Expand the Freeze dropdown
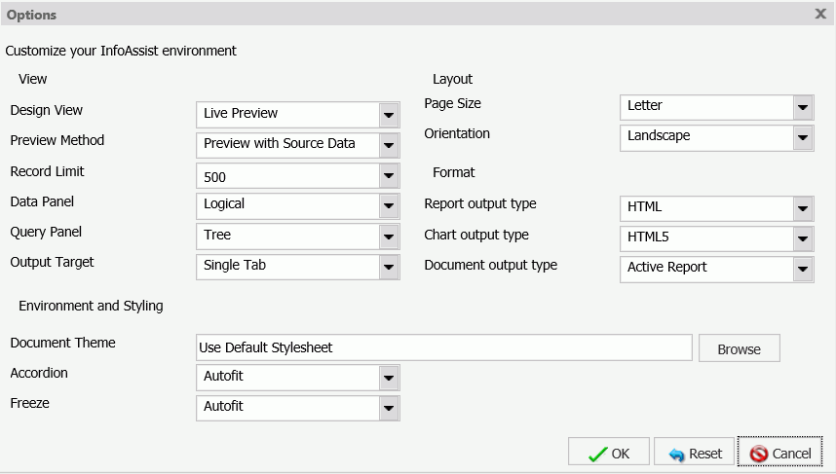The height and width of the screenshot is (474, 836). point(297,408)
